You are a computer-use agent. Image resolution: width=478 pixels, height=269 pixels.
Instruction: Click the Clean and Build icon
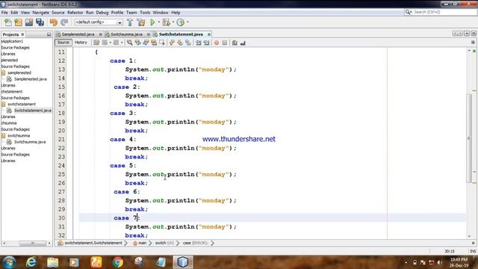[141, 22]
